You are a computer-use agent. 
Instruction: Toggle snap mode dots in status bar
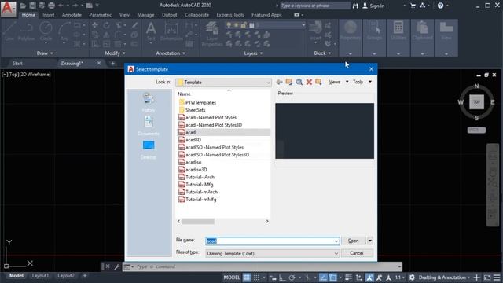pyautogui.click(x=257, y=277)
